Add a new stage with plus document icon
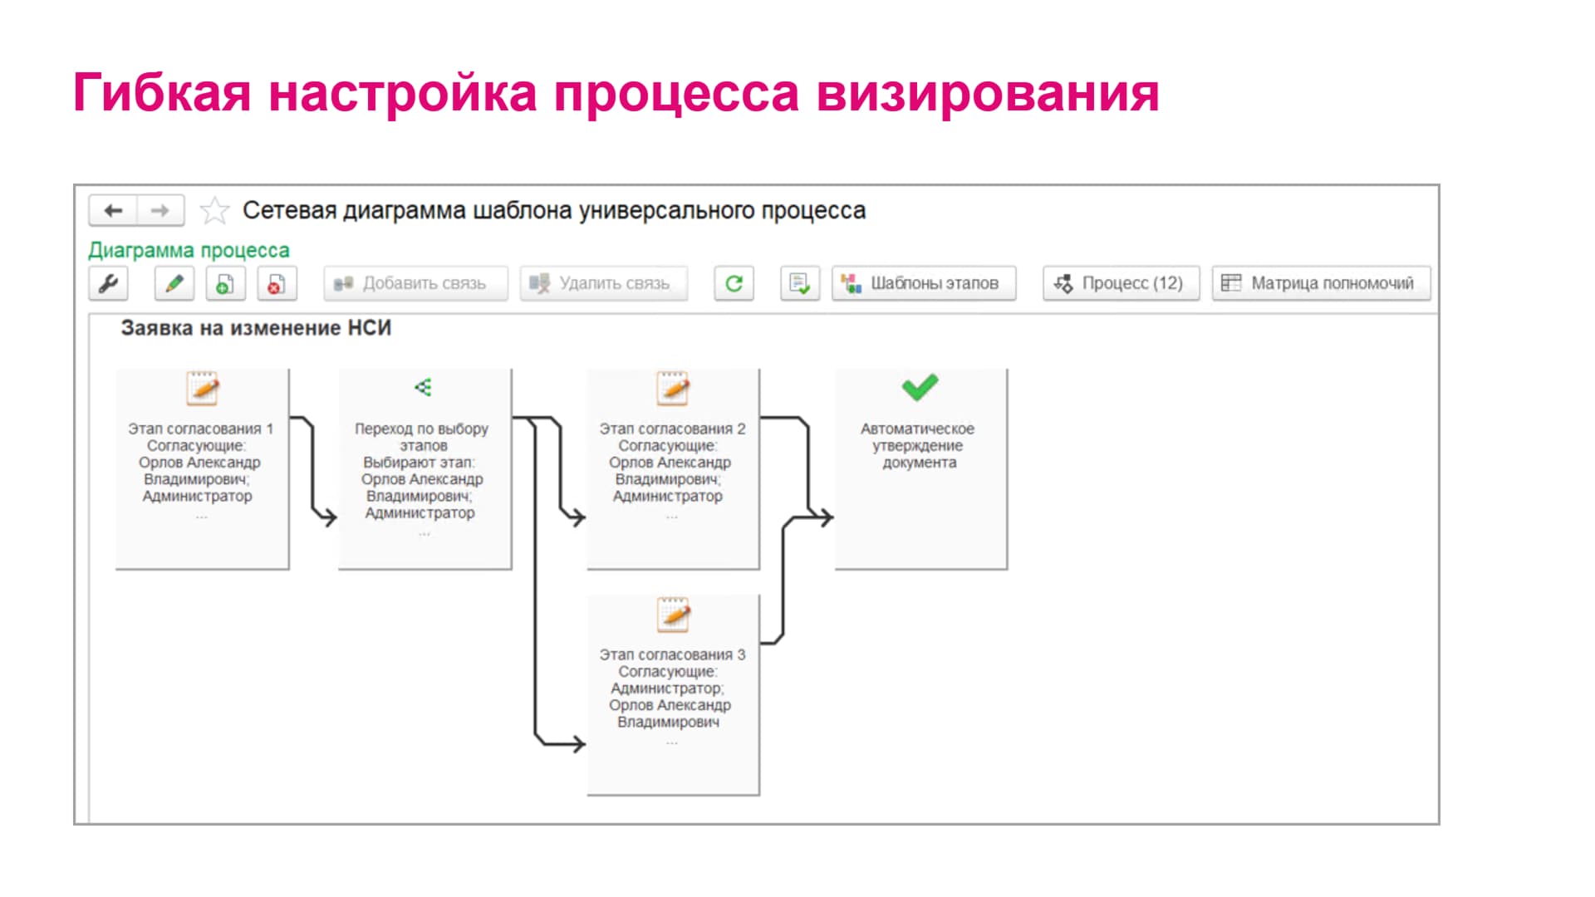The image size is (1595, 897). tap(225, 284)
